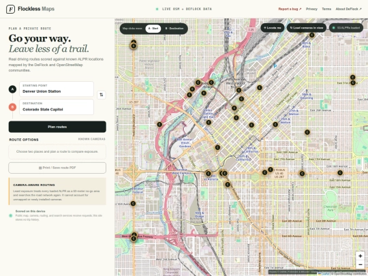Screen dimensions: 368x276
Task: Click the ALPRs loaded status pill
Action: (x=346, y=28)
